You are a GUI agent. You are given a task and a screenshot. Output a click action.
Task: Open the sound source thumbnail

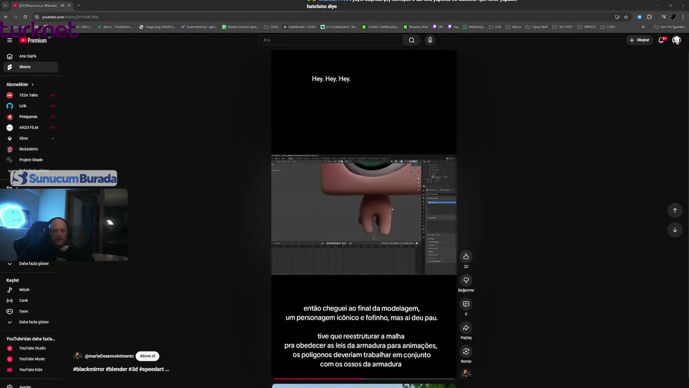pyautogui.click(x=466, y=374)
